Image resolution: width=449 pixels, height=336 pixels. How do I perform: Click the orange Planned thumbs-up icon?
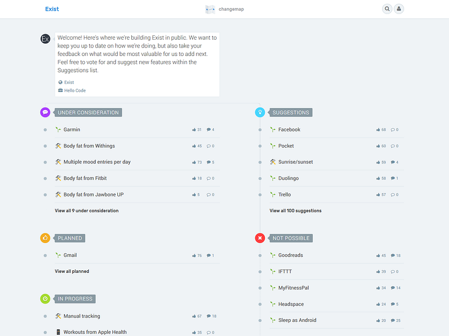click(x=45, y=238)
